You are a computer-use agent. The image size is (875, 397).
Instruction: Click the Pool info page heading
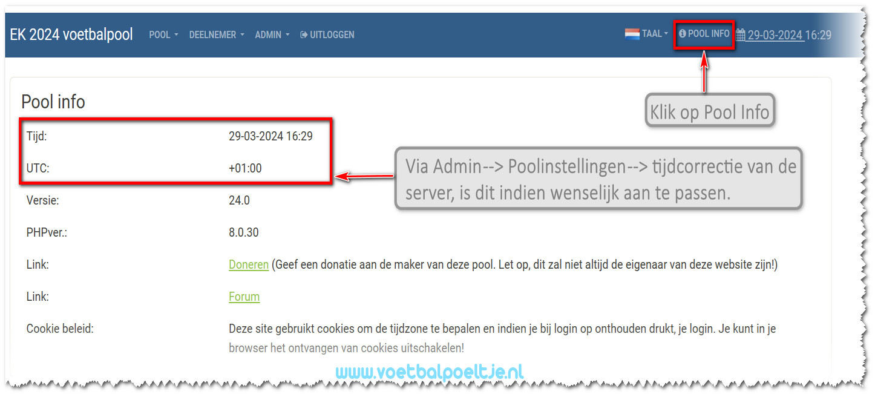click(x=53, y=102)
